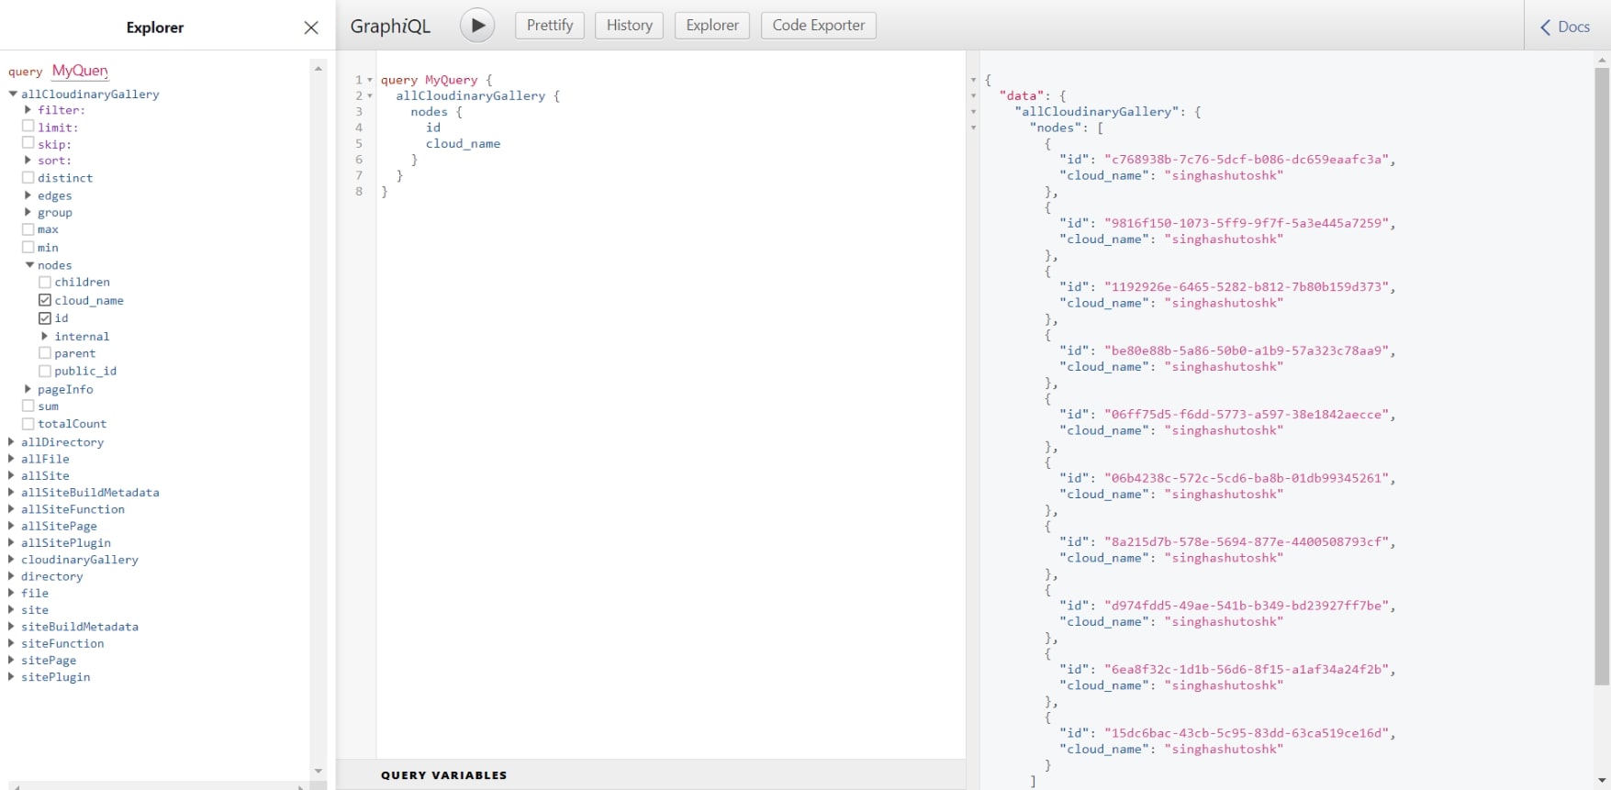Check the skip checkbox
The width and height of the screenshot is (1611, 790).
tap(28, 143)
